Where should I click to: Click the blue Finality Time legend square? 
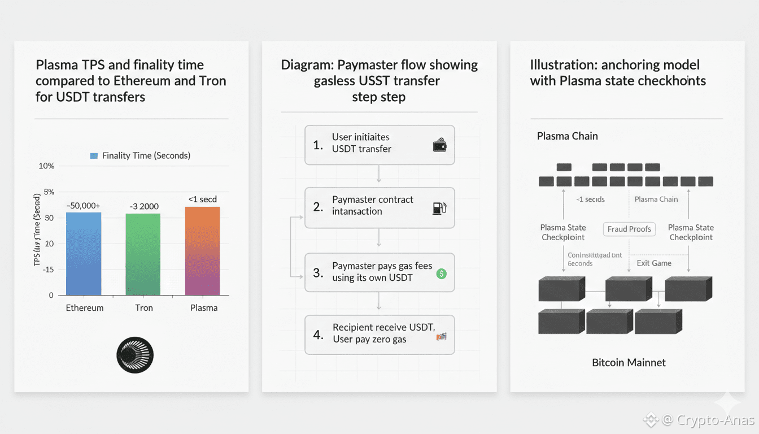[x=94, y=155]
